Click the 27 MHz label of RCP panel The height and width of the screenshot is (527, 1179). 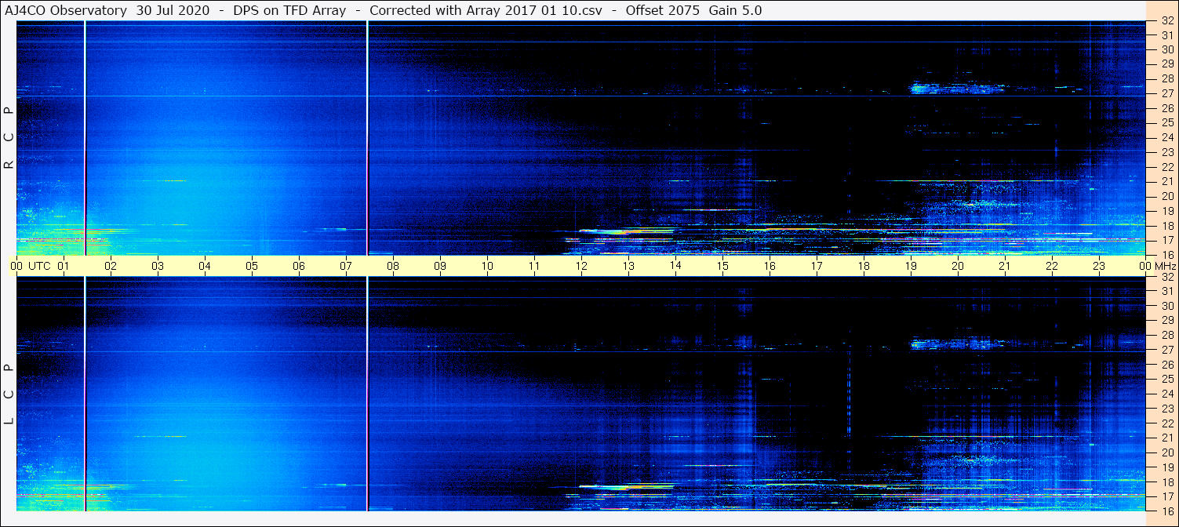(1167, 93)
